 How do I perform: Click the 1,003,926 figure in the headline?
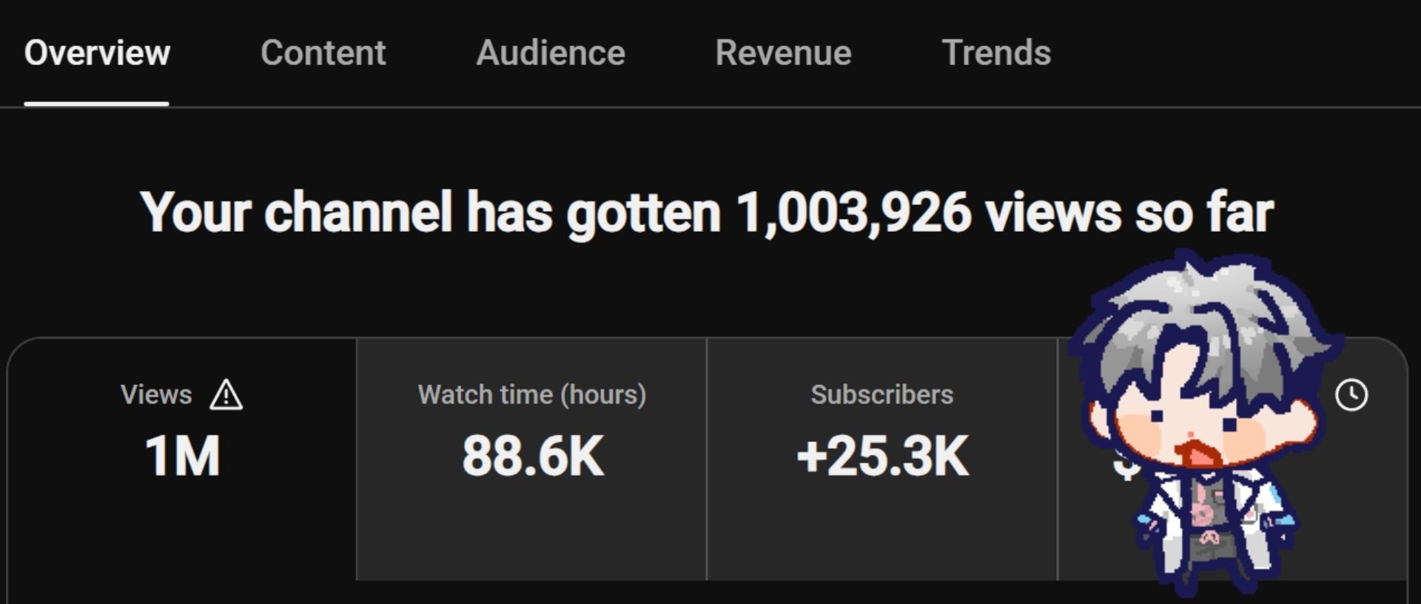(853, 213)
